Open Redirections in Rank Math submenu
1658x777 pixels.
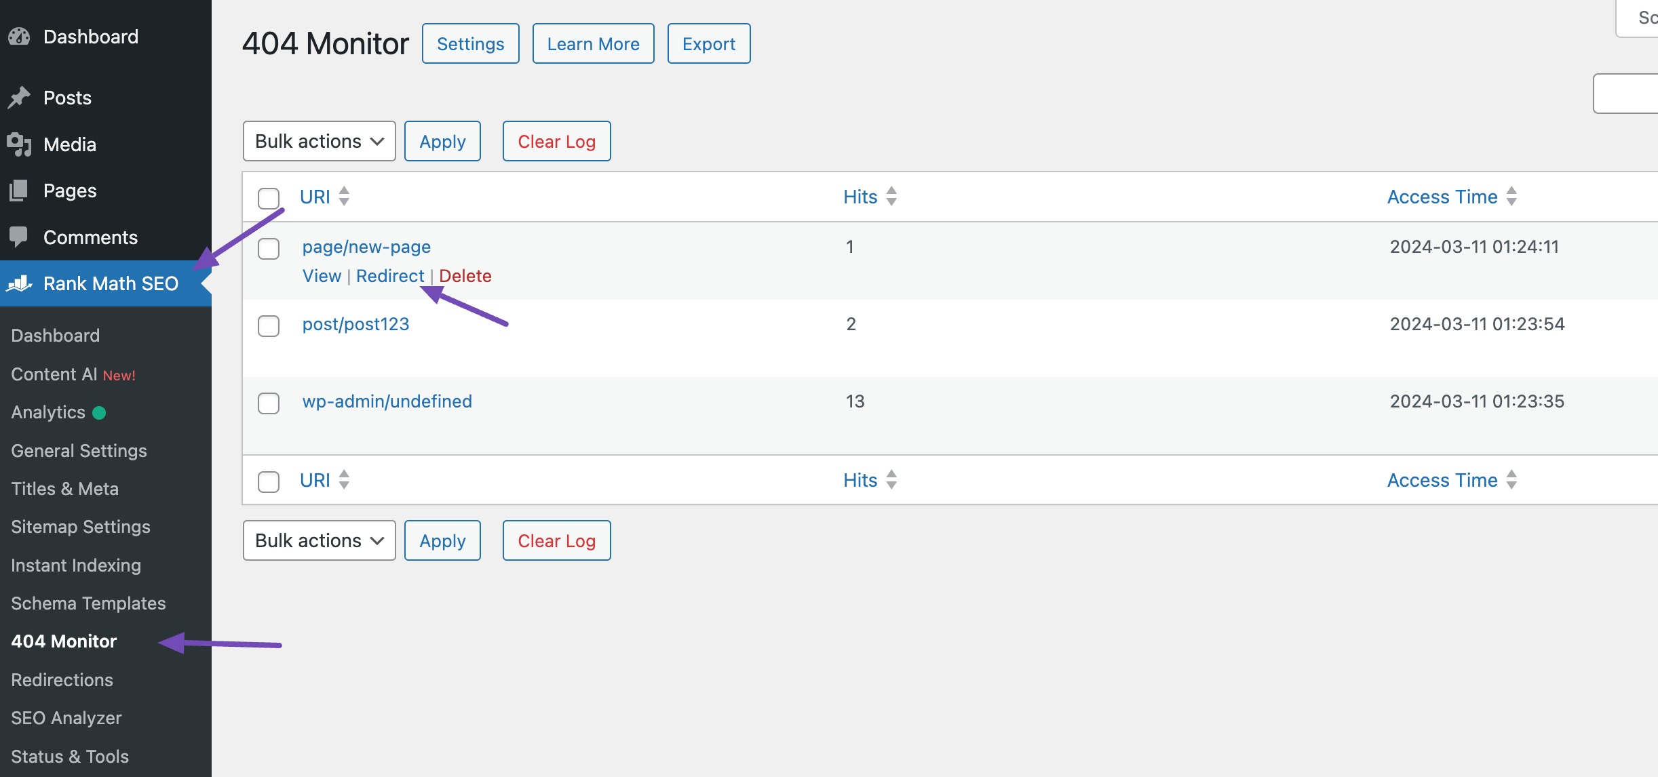click(x=62, y=679)
